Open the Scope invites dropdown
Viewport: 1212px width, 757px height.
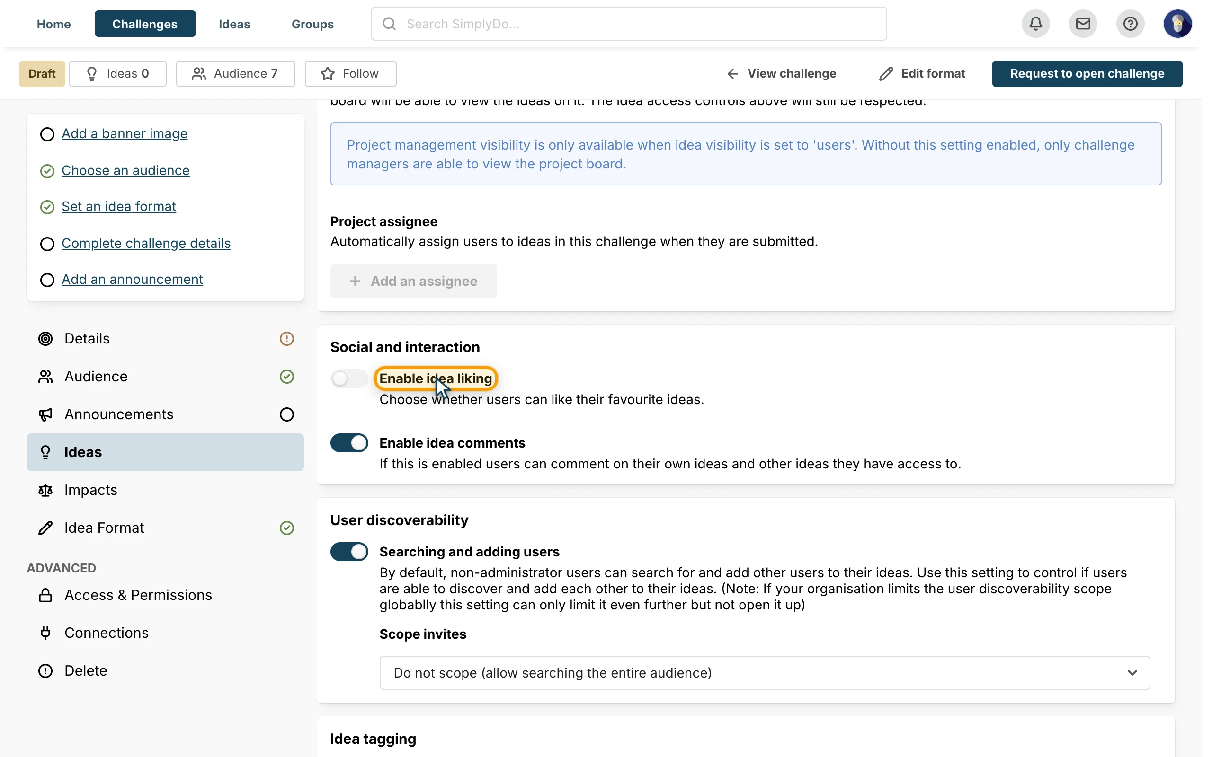click(x=764, y=673)
